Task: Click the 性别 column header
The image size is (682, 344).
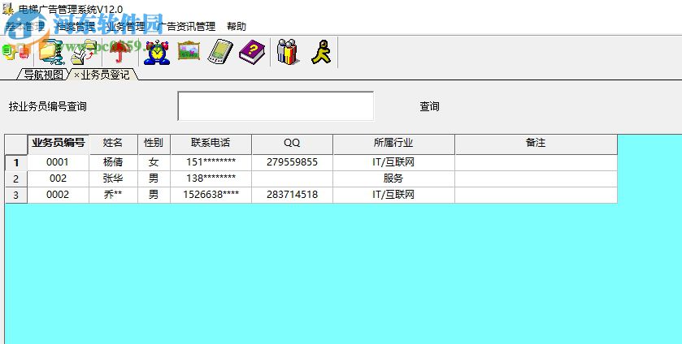Action: [154, 144]
